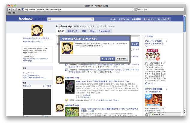Image resolution: width=192 pixels, height=125 pixels.
Task: Click the Back Qube game thumbnail
Action: point(70,87)
